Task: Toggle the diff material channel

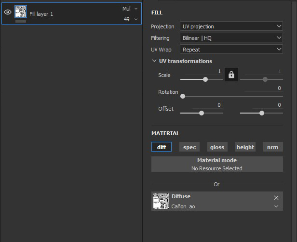Action: (x=162, y=147)
